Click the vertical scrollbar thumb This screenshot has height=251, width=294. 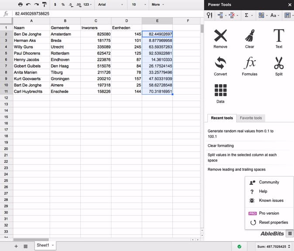[x=202, y=29]
